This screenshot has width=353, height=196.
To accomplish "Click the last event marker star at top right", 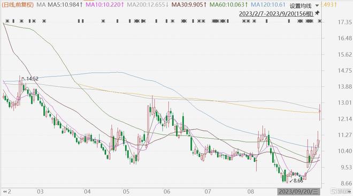I will 319,21.
